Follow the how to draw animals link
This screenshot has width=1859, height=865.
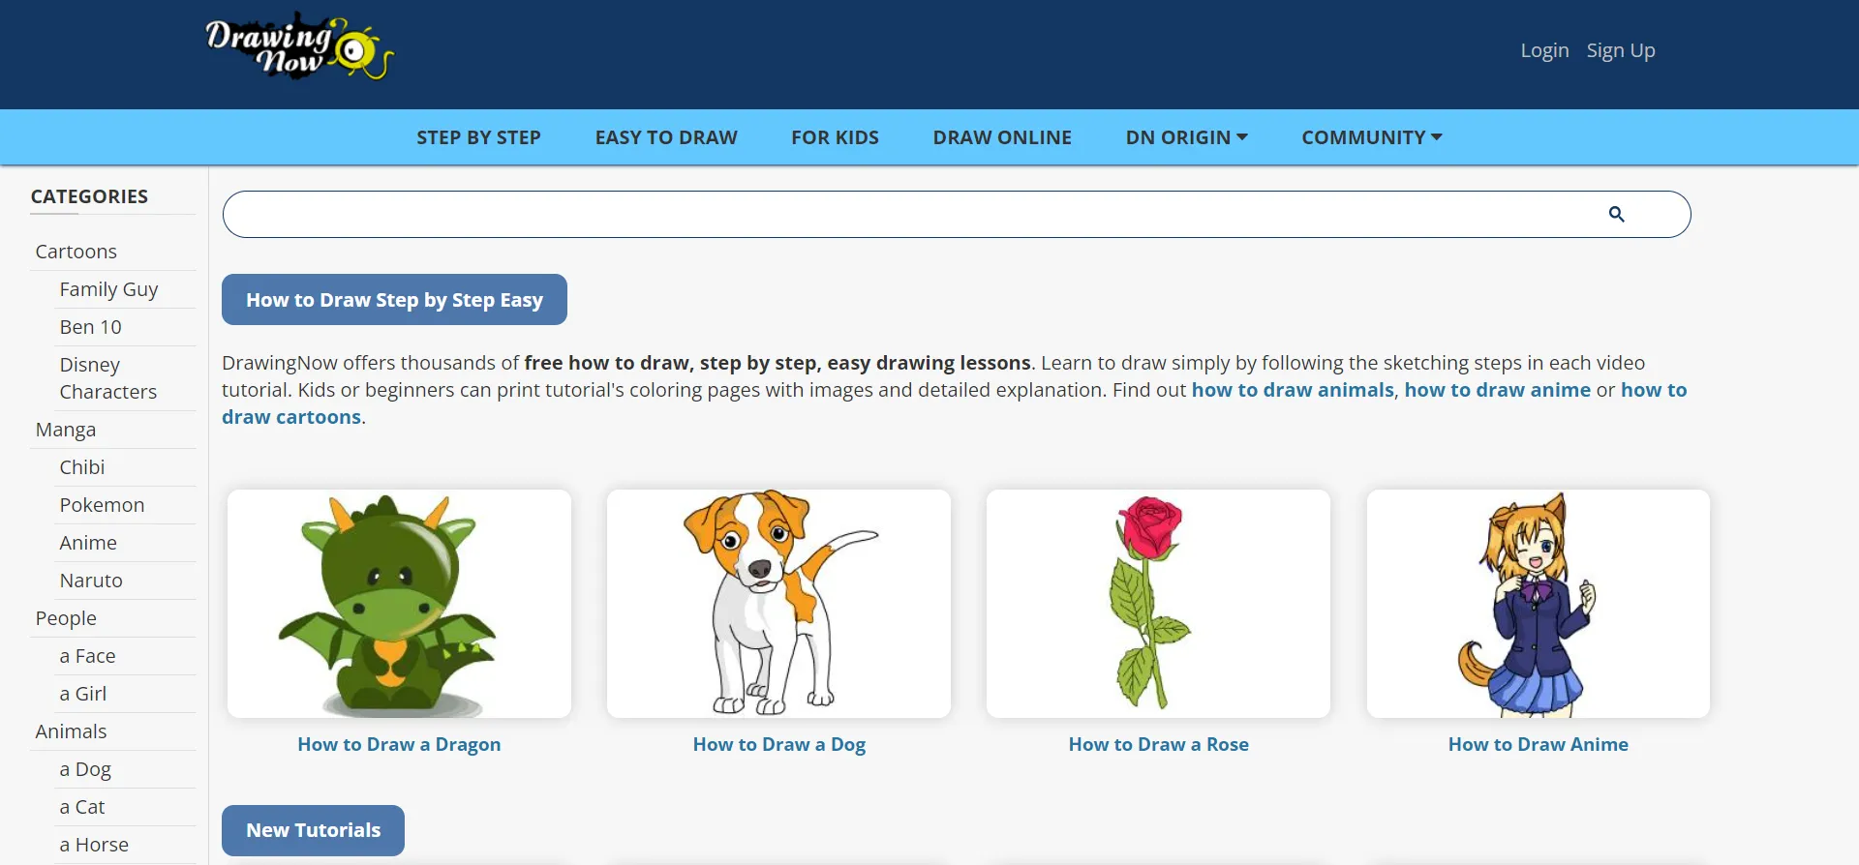click(x=1293, y=390)
